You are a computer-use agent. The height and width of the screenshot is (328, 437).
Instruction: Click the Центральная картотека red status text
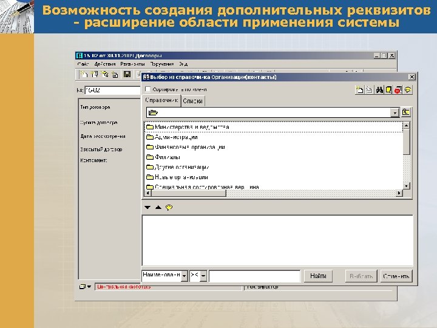[x=124, y=287]
